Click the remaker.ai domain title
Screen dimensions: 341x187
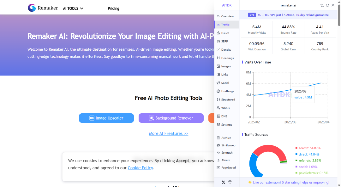pos(288,5)
